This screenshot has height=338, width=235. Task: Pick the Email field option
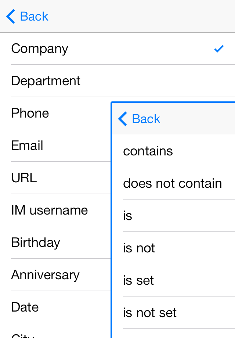(27, 145)
